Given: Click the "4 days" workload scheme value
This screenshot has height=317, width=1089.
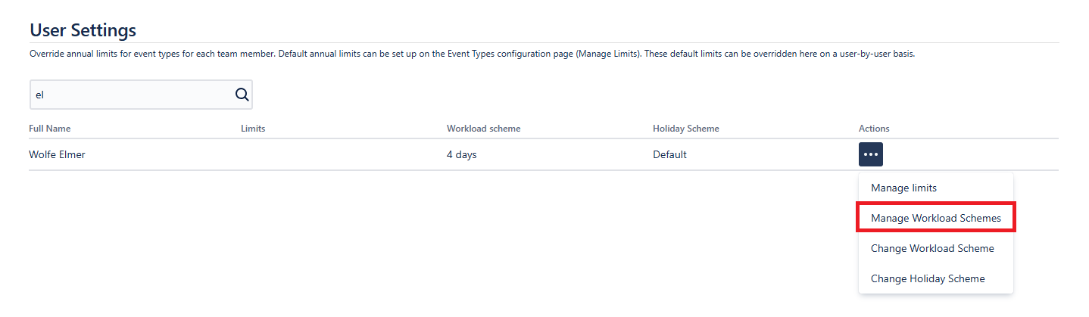Looking at the screenshot, I should point(461,155).
